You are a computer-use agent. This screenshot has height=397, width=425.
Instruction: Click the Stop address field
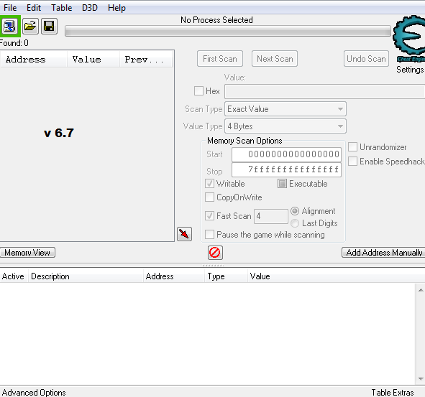[286, 169]
